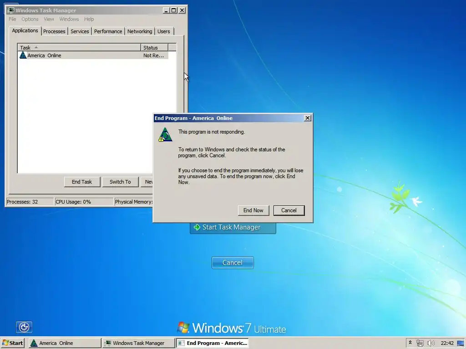The height and width of the screenshot is (349, 466).
Task: Select the America Online task row
Action: pos(93,55)
